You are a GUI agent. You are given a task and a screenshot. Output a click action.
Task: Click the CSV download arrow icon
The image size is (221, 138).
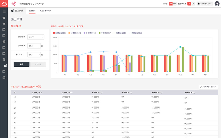click(201, 87)
